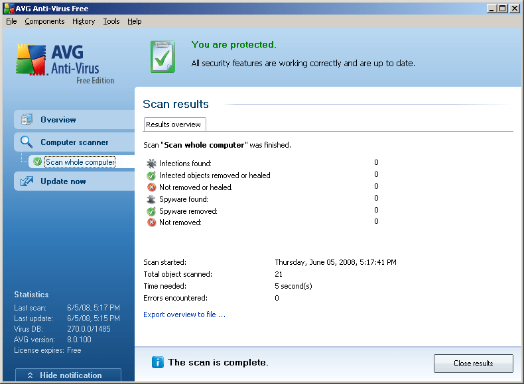Viewport: 524px width, 384px height.
Task: Click the blue info icon by scan complete
Action: tap(158, 362)
